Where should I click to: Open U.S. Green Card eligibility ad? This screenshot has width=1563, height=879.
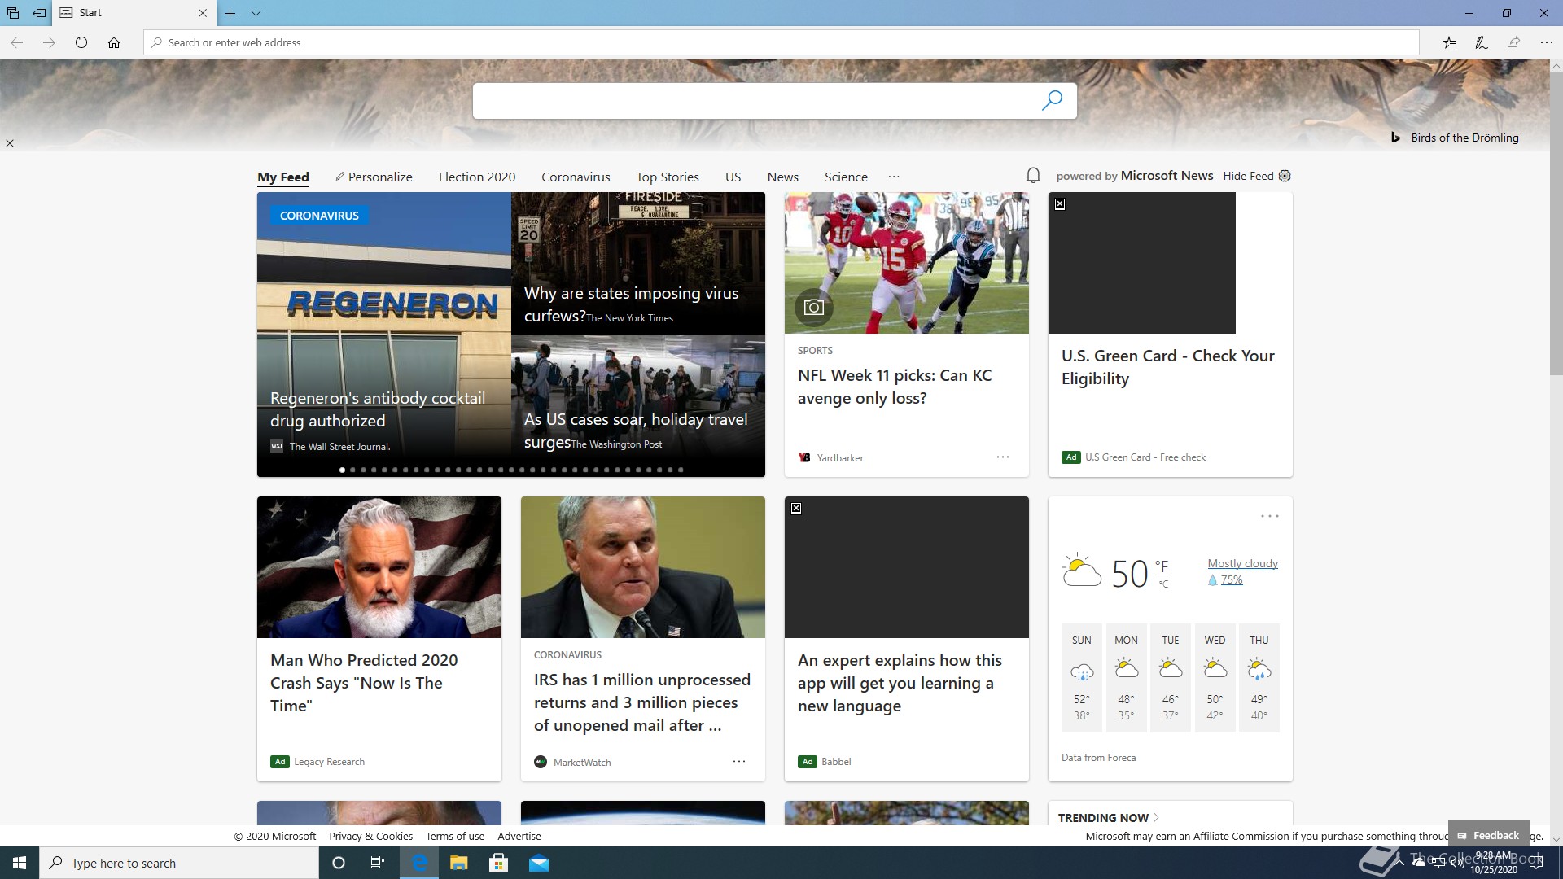coord(1168,367)
